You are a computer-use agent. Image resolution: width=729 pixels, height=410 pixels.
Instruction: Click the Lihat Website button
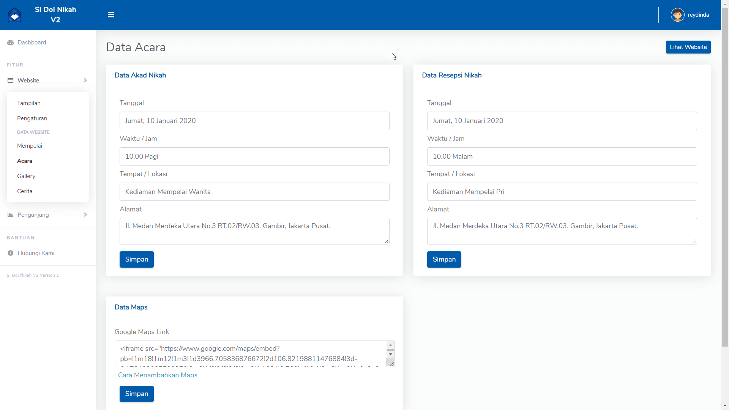click(x=688, y=47)
